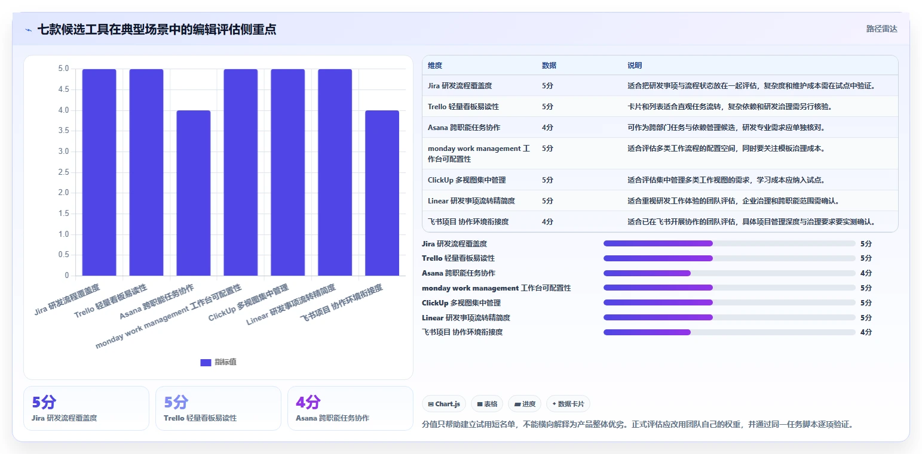Image resolution: width=922 pixels, height=454 pixels.
Task: Click the monday work management progress bar
Action: (x=730, y=288)
